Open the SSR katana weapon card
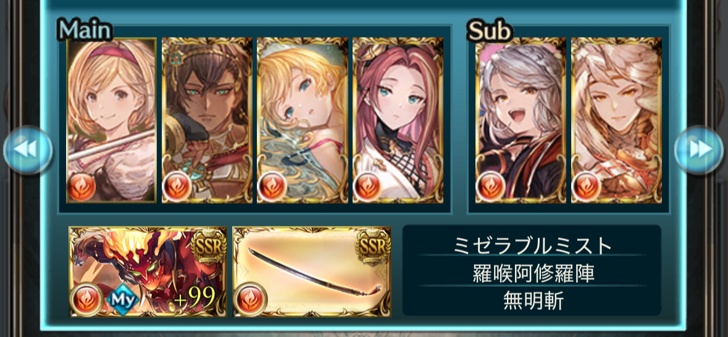728x337 pixels. (x=312, y=272)
